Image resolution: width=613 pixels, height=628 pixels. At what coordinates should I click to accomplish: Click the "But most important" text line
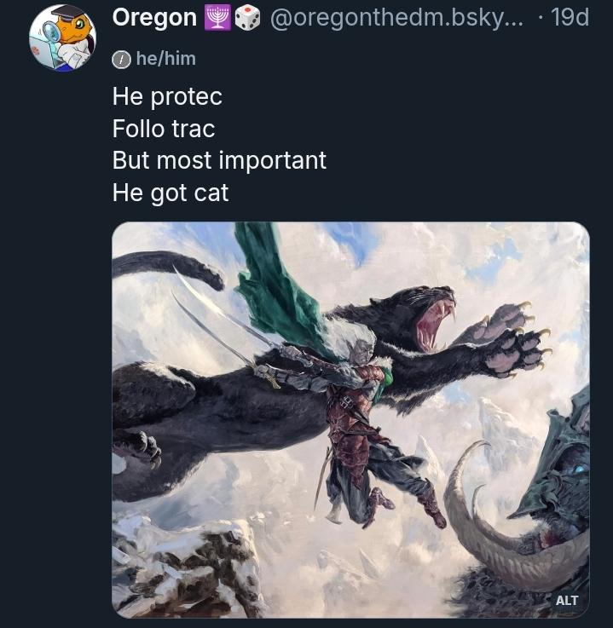point(219,160)
